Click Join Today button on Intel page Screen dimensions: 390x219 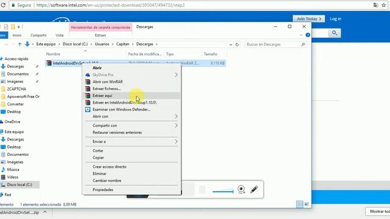pos(309,19)
